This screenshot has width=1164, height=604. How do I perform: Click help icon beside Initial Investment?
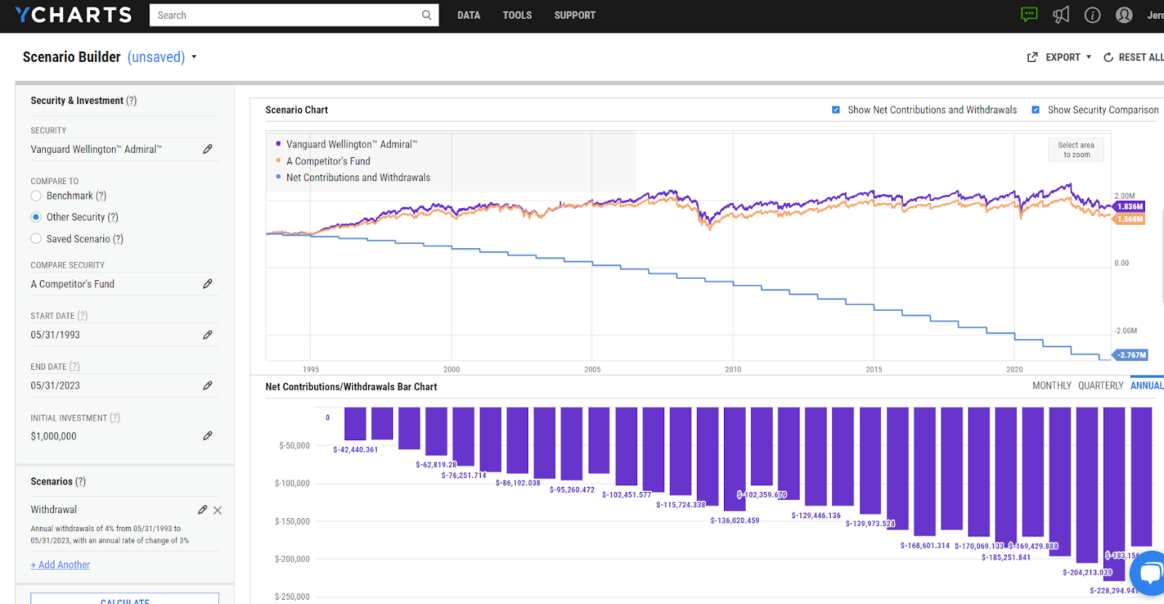pyautogui.click(x=115, y=418)
